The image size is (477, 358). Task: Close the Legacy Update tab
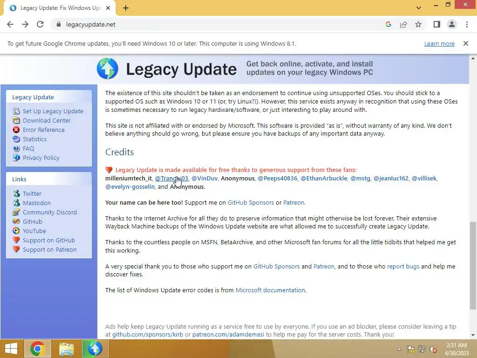(x=108, y=8)
